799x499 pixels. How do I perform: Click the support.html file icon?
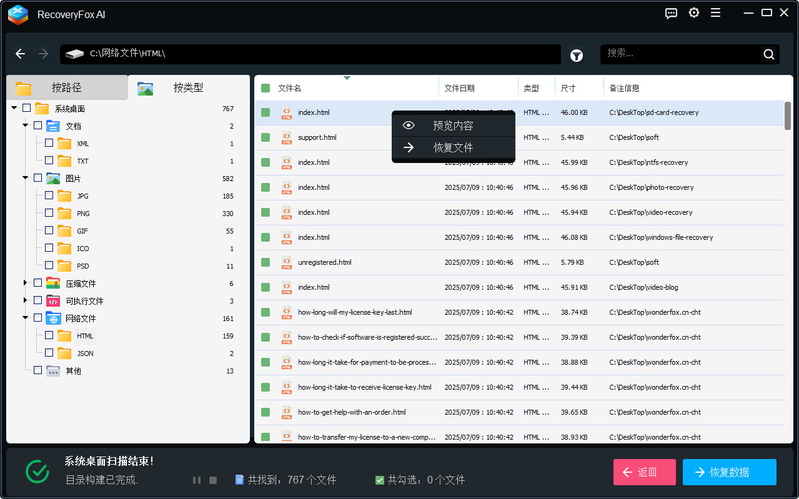click(x=287, y=137)
